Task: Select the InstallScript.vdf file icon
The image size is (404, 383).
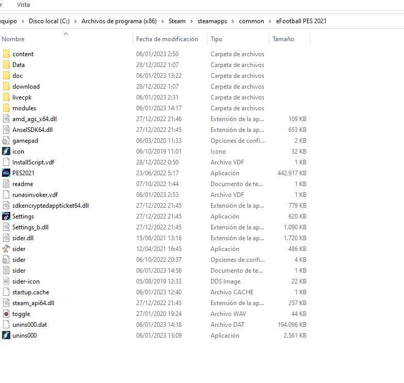Action: [6, 162]
